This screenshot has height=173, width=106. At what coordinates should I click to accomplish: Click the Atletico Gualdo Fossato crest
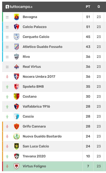click(17, 47)
